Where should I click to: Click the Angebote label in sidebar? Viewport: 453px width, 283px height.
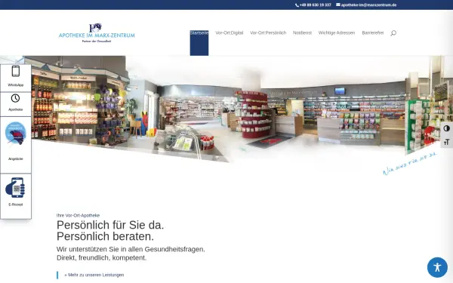pos(16,158)
